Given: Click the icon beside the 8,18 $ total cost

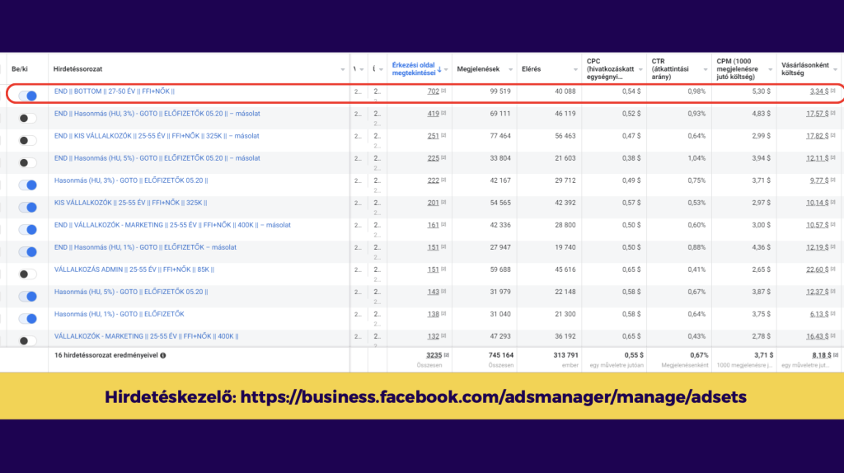Looking at the screenshot, I should (x=833, y=355).
